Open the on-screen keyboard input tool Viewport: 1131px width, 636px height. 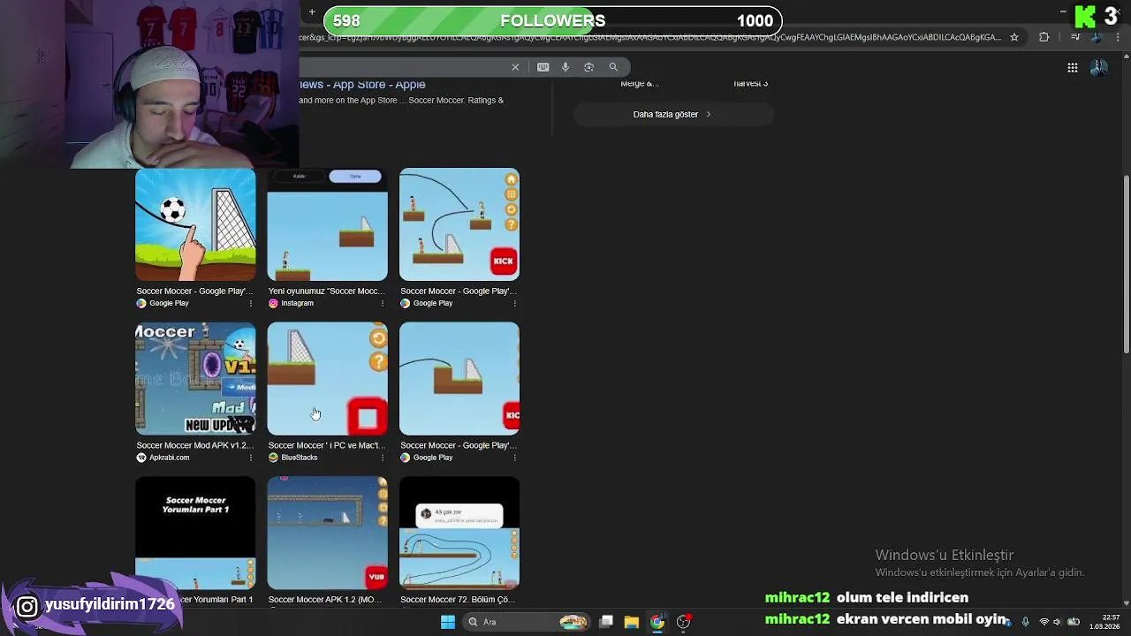pyautogui.click(x=543, y=67)
